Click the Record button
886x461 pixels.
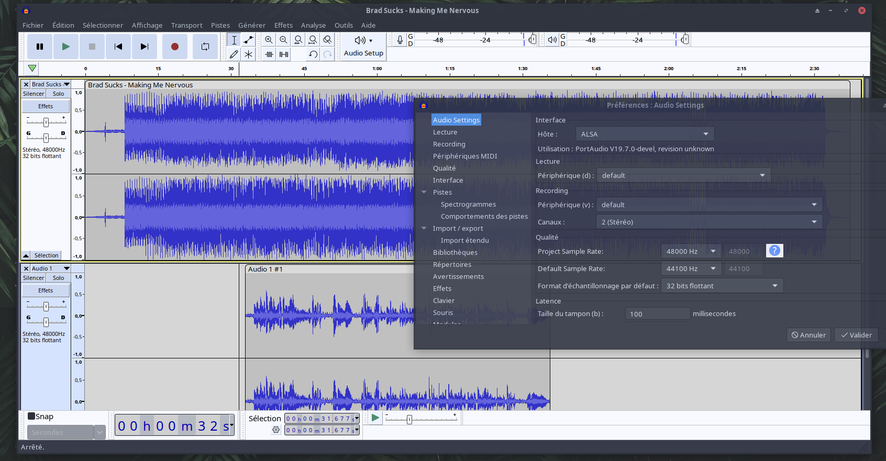[175, 47]
